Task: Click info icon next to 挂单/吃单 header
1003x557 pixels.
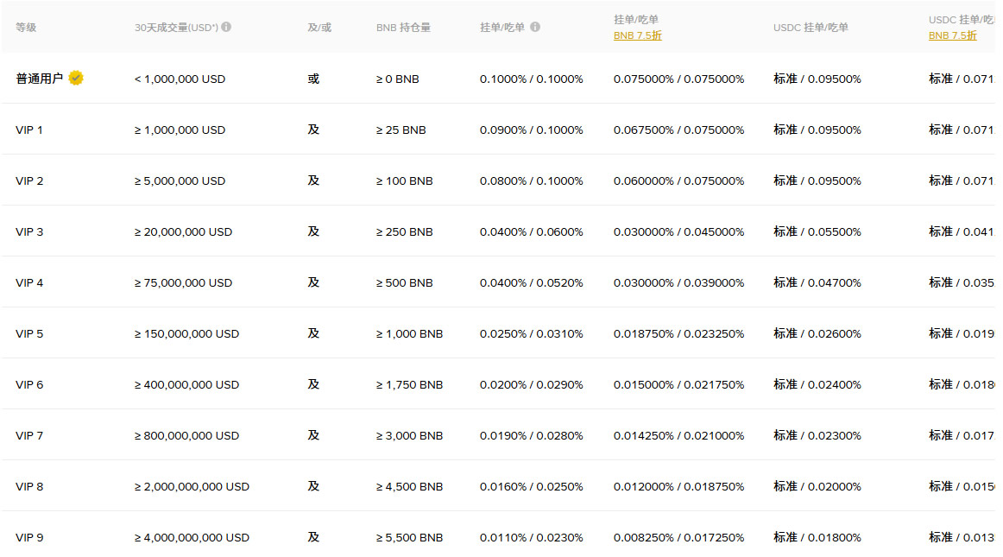Action: pyautogui.click(x=535, y=27)
